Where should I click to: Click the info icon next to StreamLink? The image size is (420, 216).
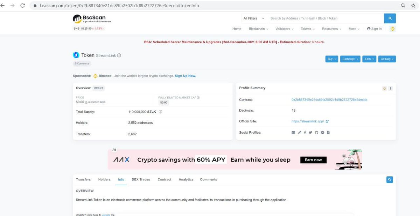pos(119,55)
